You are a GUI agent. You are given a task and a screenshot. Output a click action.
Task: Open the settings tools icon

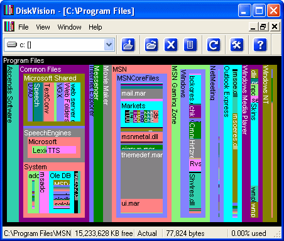click(237, 45)
